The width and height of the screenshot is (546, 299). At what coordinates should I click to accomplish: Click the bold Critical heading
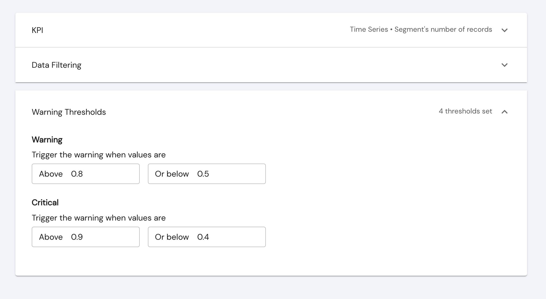(45, 203)
